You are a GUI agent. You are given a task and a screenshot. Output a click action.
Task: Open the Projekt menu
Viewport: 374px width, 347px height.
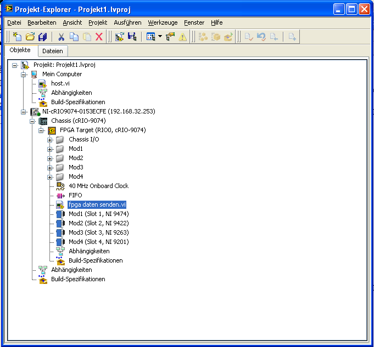tap(98, 22)
